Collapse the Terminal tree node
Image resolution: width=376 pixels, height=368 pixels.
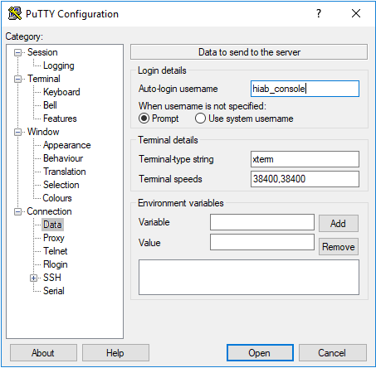17,79
